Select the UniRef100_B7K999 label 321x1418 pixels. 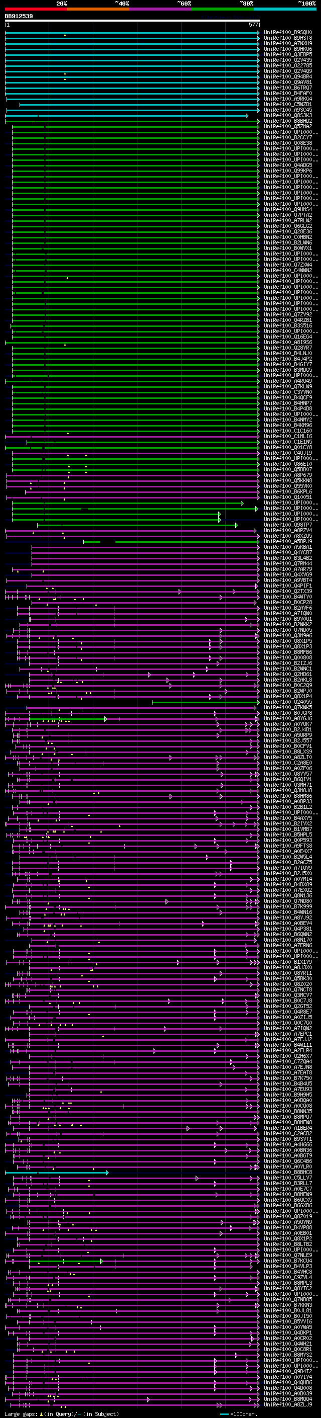(288, 906)
